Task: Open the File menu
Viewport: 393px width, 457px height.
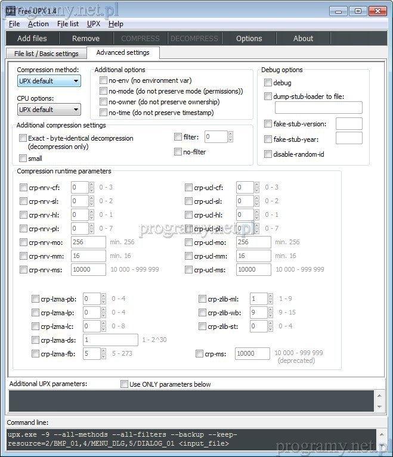Action: (14, 24)
